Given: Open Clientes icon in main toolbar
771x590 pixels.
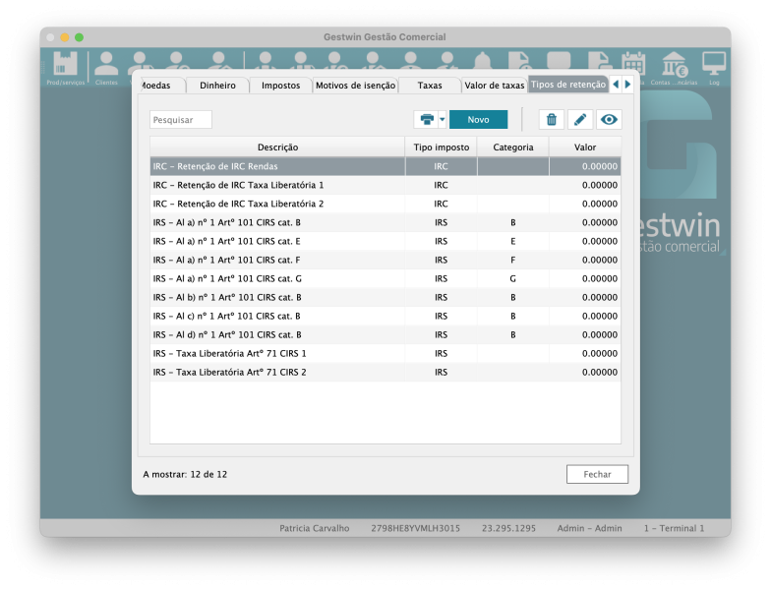Looking at the screenshot, I should [x=106, y=67].
